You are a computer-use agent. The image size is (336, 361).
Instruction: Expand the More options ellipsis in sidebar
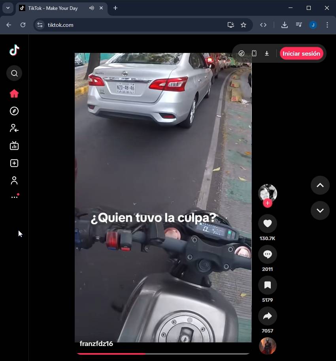coord(14,197)
